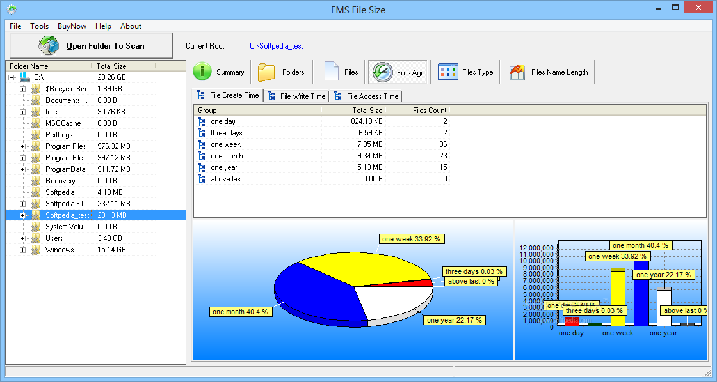Open the Tools menu
717x382 pixels.
pos(39,26)
